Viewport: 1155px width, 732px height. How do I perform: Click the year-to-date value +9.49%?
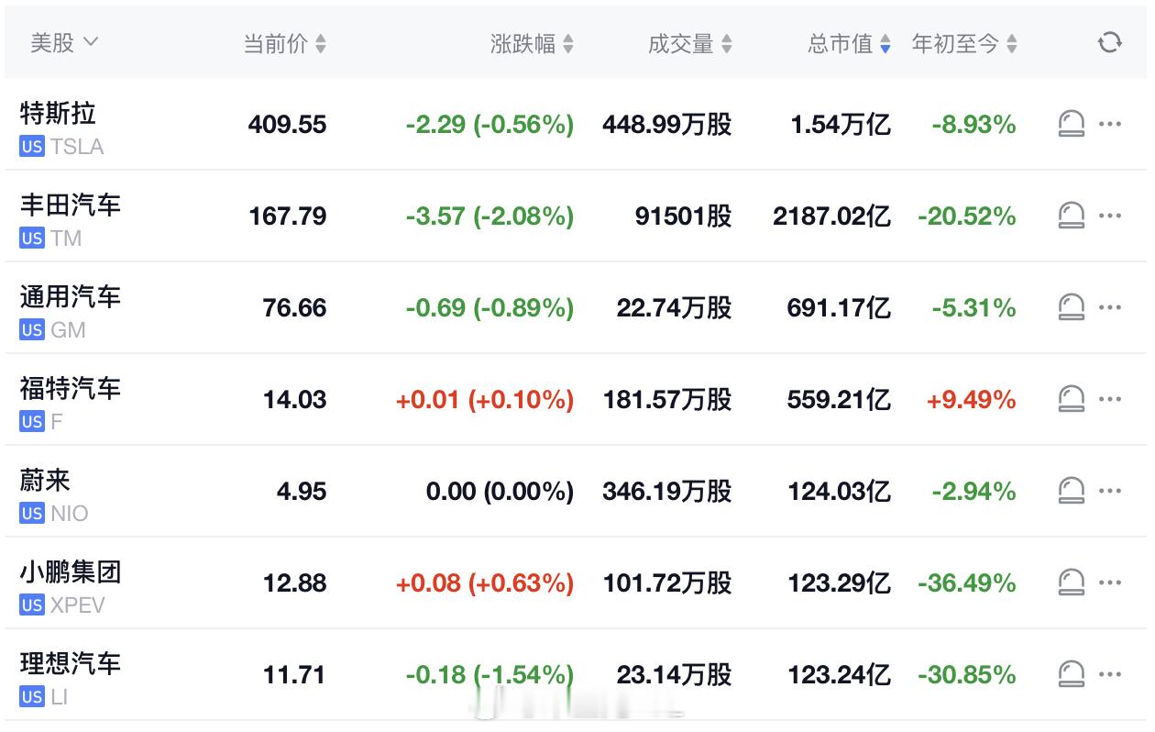coord(972,400)
